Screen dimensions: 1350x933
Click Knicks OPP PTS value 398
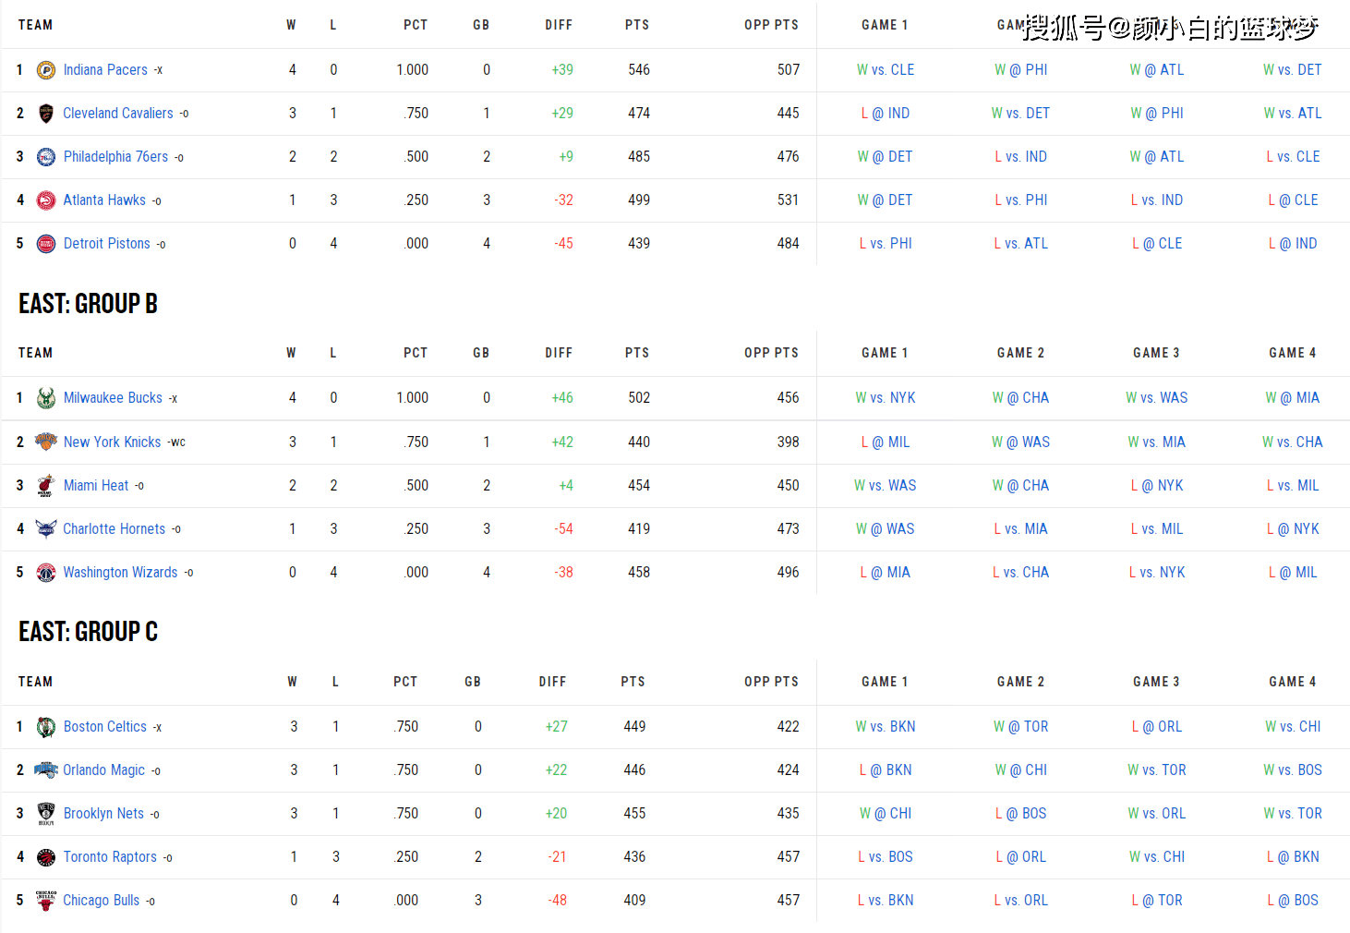pos(789,442)
